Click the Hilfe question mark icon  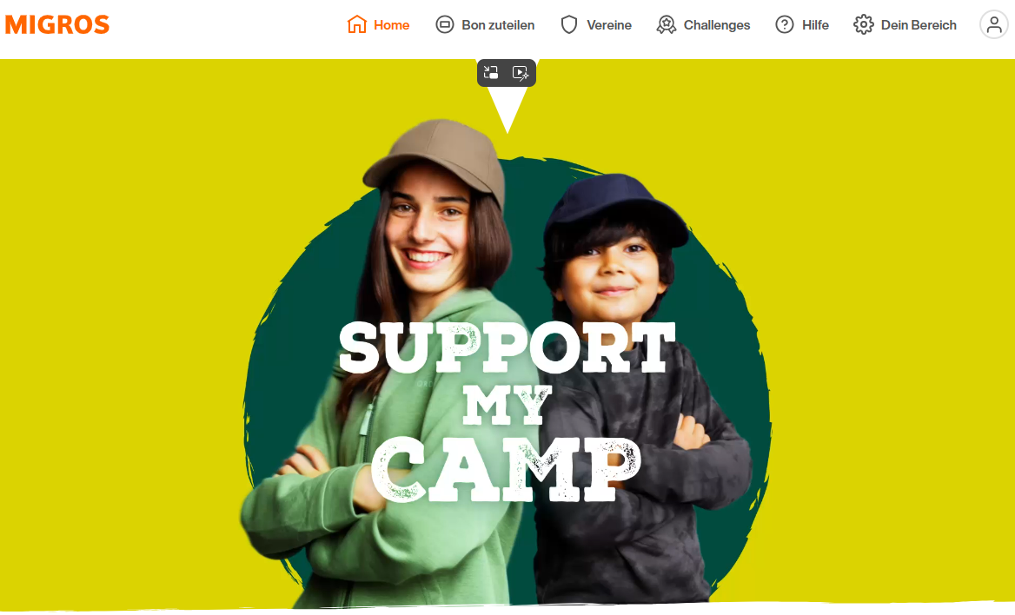coord(785,24)
